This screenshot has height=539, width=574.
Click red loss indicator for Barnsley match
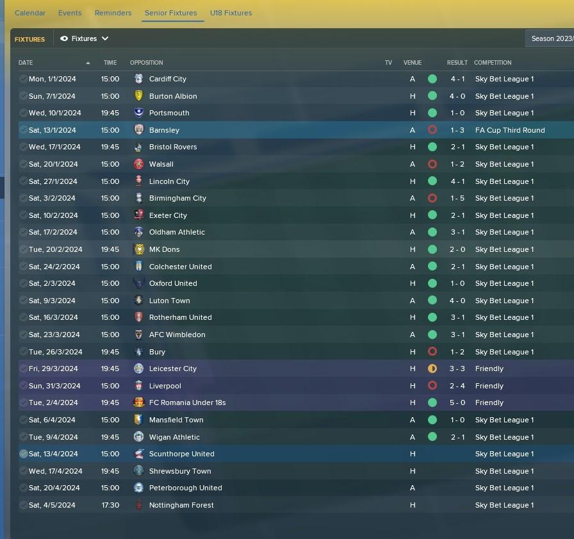pyautogui.click(x=432, y=130)
